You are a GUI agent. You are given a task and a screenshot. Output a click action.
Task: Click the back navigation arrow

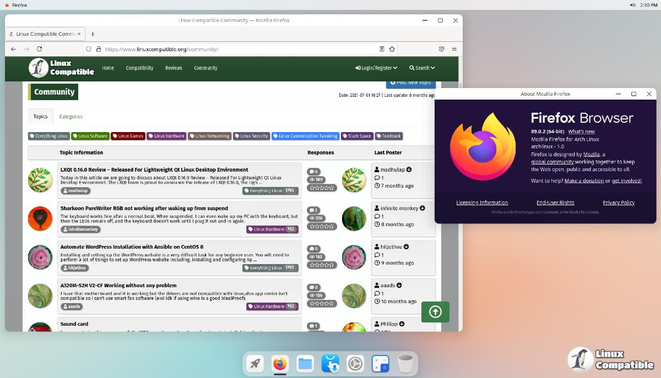14,49
